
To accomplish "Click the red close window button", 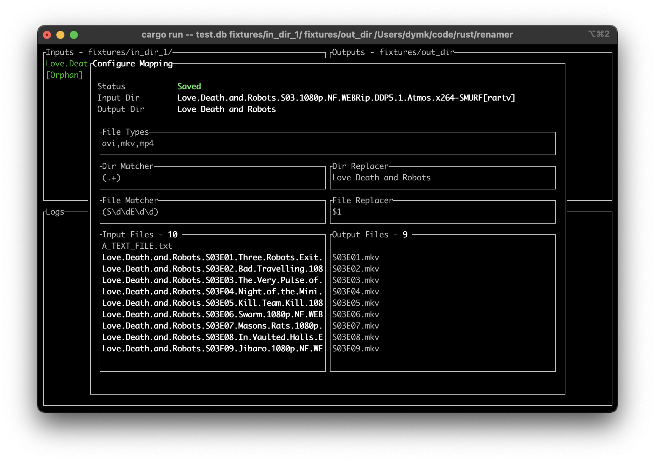I will [x=47, y=35].
